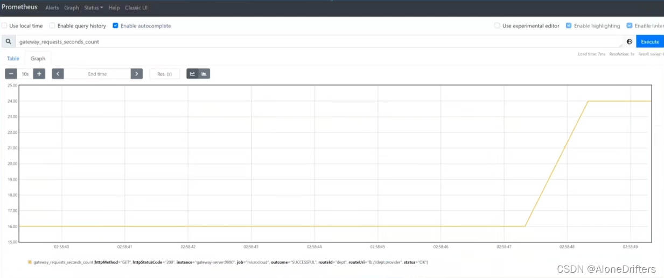Click the 24.00 y-axis label
This screenshot has height=278, width=664.
point(12,101)
